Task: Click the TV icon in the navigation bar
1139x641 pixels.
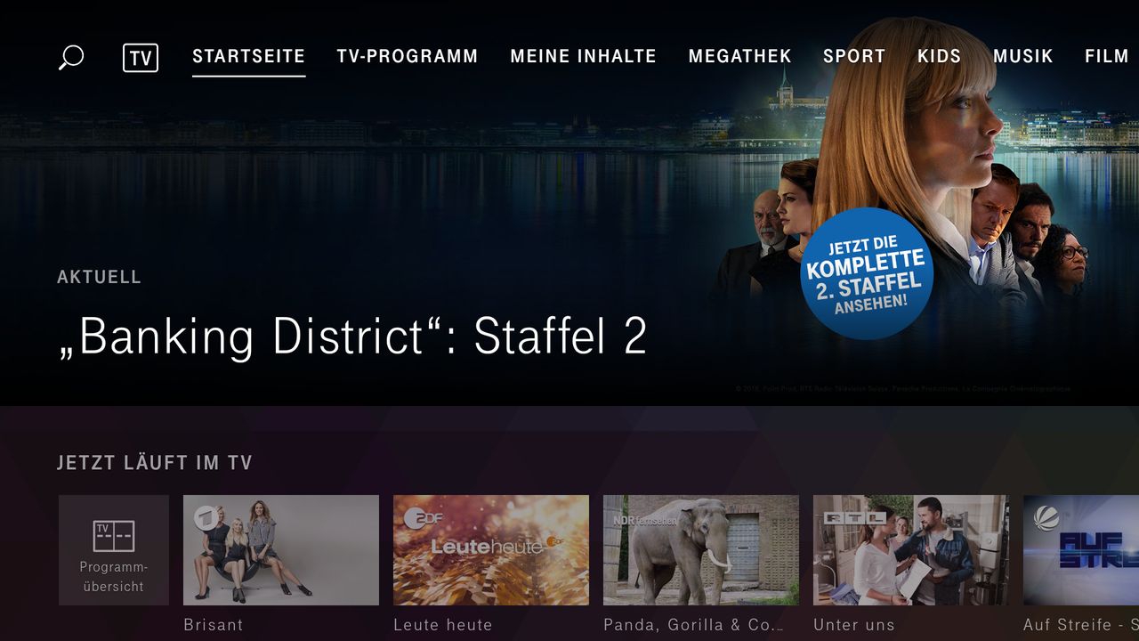Action: point(141,58)
